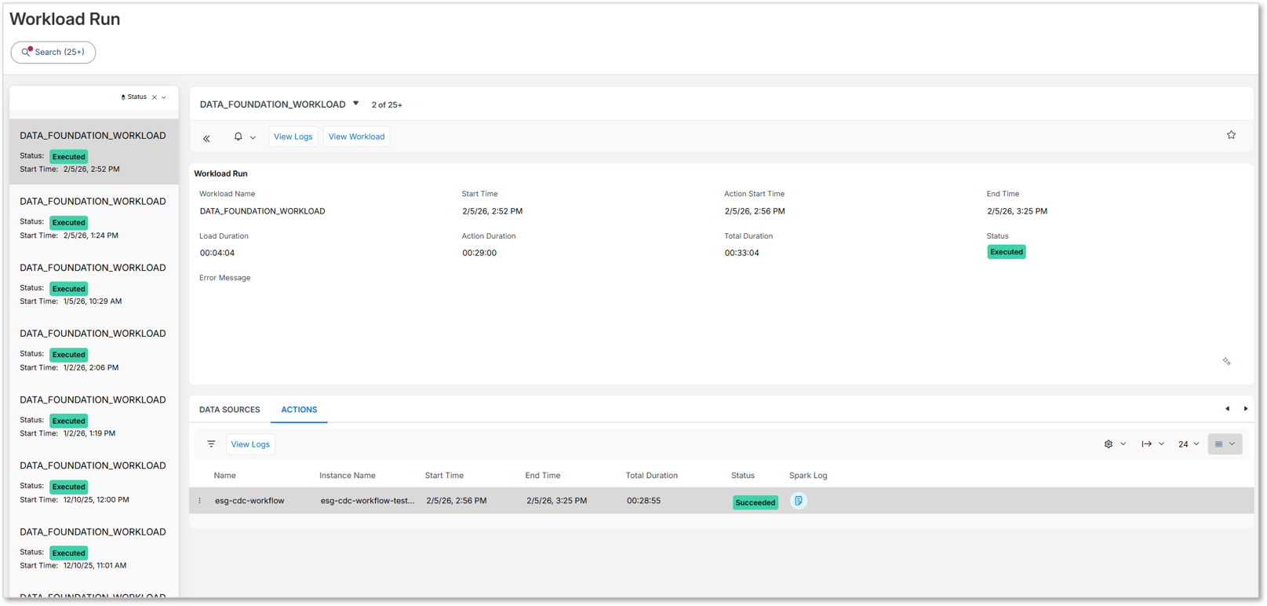
Task: Click the Status sort label in the list header
Action: pyautogui.click(x=137, y=97)
